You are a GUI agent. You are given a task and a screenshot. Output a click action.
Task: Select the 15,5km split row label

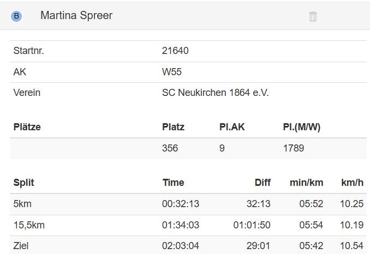pos(29,225)
